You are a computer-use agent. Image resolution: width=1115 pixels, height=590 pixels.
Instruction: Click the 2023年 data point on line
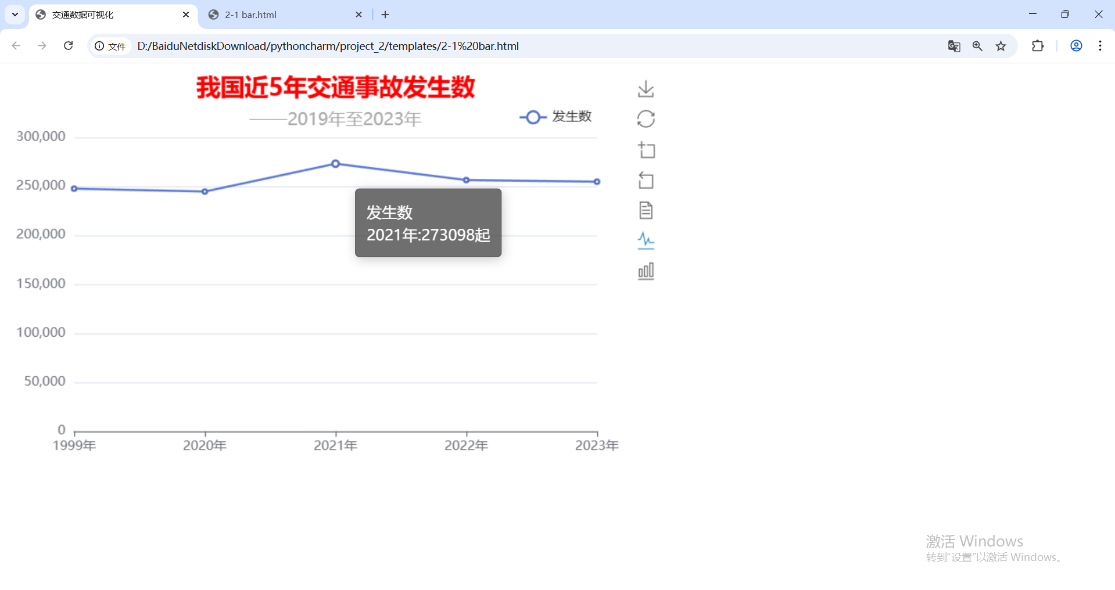[x=597, y=182]
